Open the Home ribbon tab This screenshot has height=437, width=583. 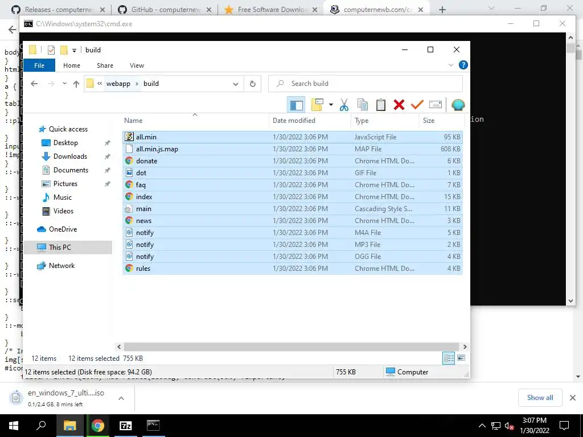(x=72, y=65)
